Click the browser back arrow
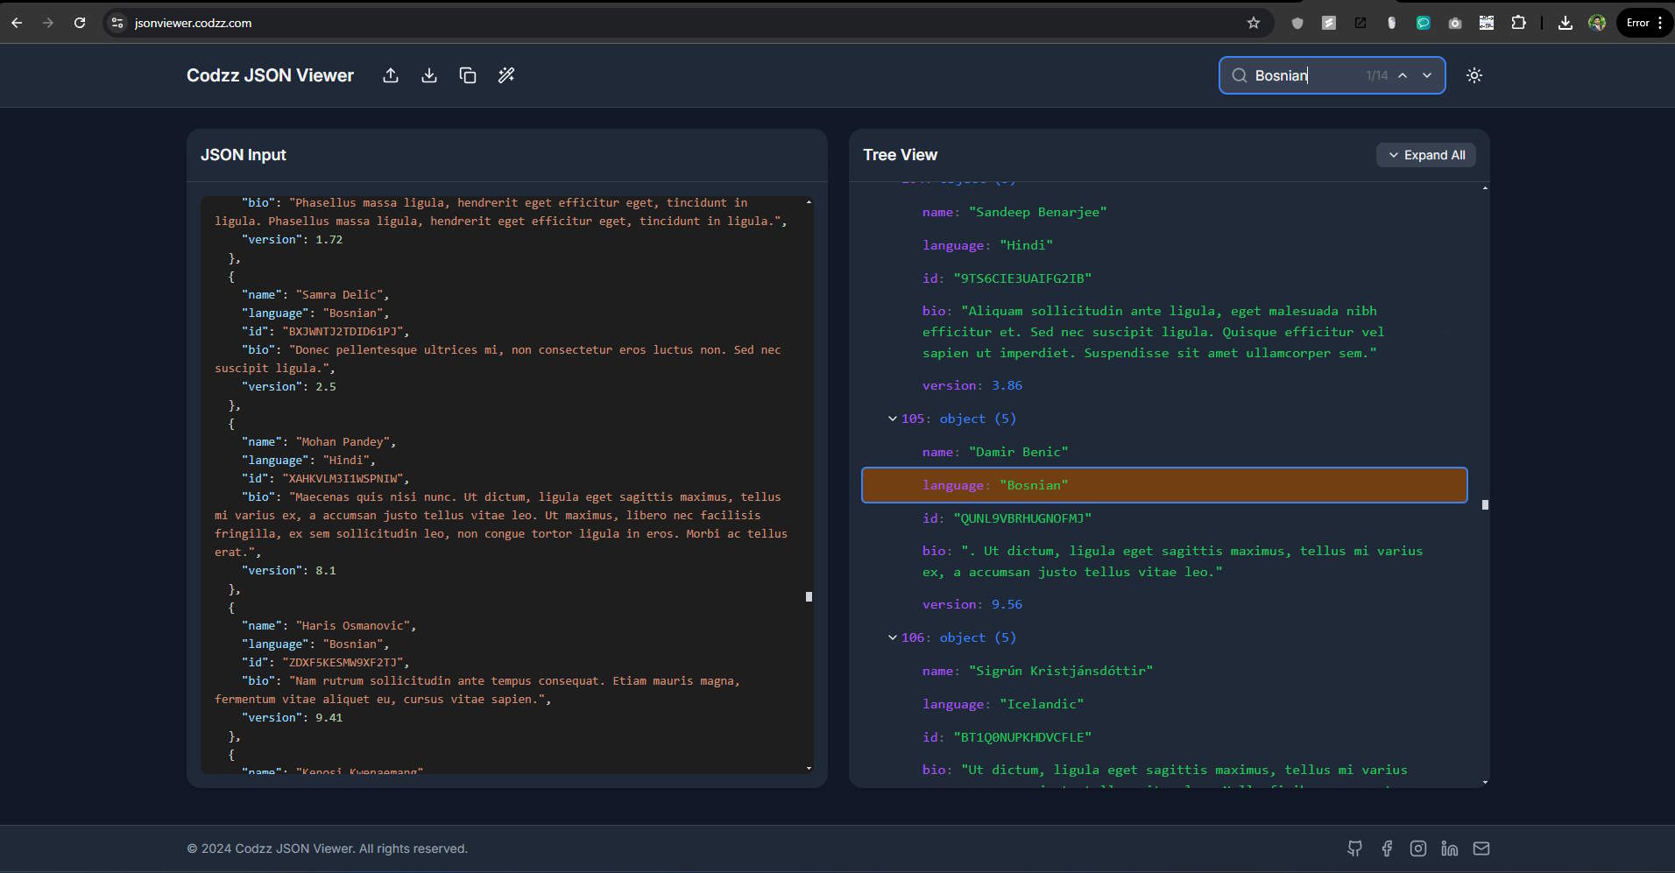Viewport: 1675px width, 873px height. pos(17,23)
